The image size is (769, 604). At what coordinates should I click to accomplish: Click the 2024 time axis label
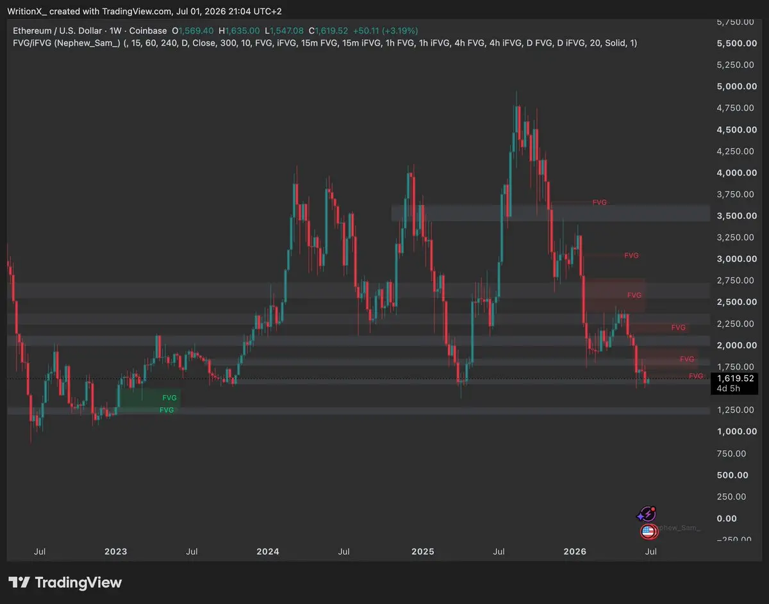coord(267,551)
